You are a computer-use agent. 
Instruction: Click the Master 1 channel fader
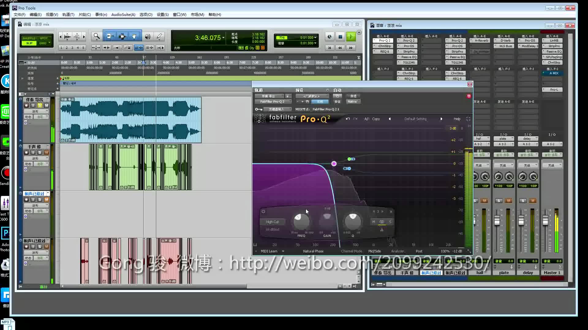(x=545, y=221)
